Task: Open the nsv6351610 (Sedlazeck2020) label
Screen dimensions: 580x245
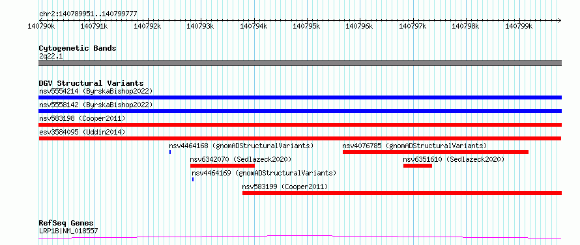Action: coord(454,159)
